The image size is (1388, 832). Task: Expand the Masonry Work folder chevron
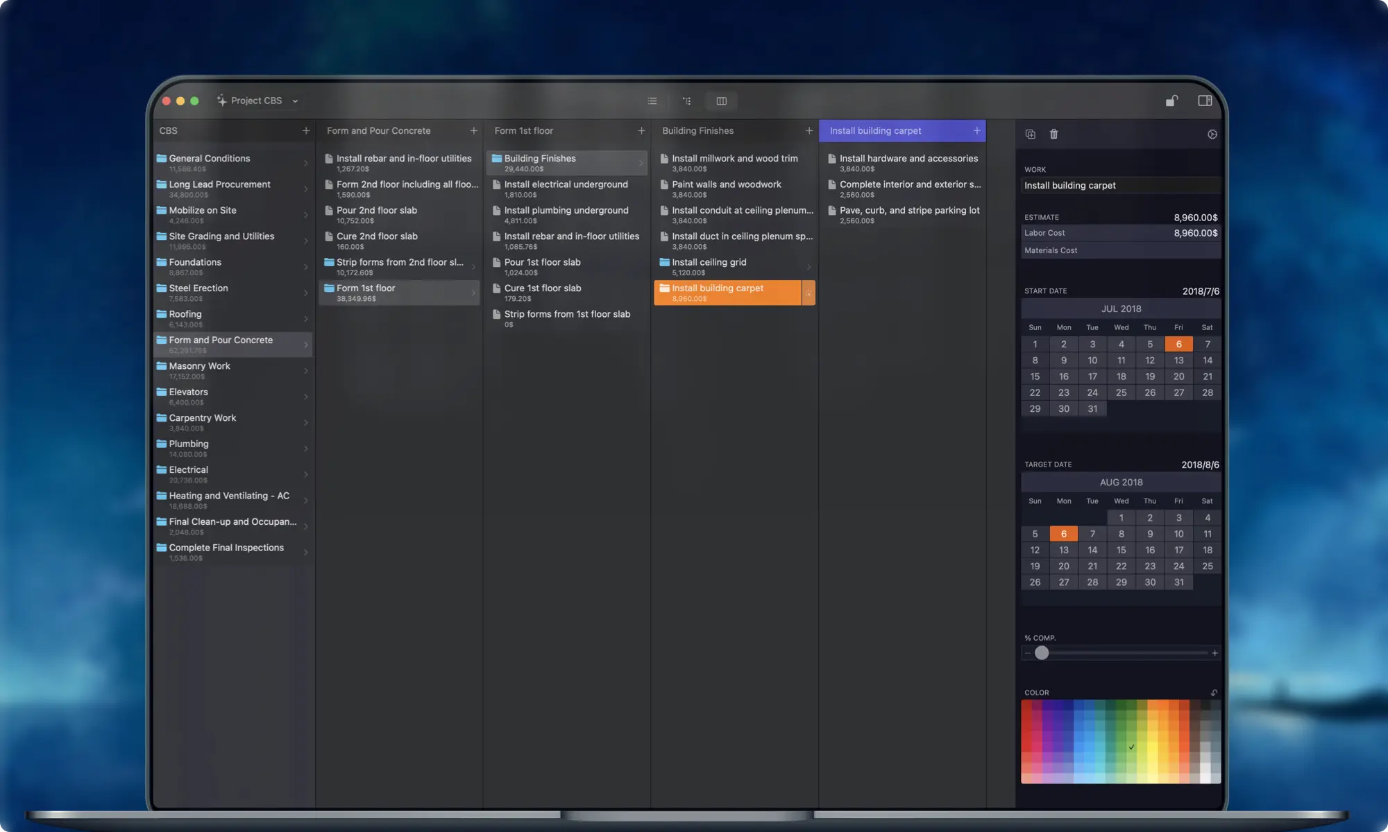306,371
